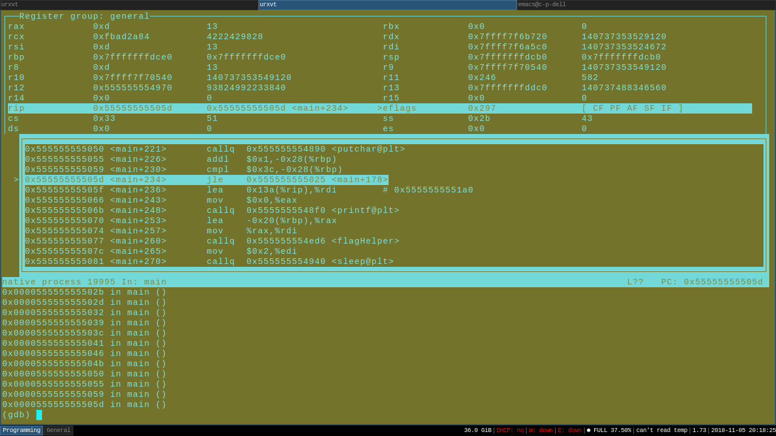This screenshot has height=436, width=776.
Task: Click the Register group: general title
Action: pos(84,16)
